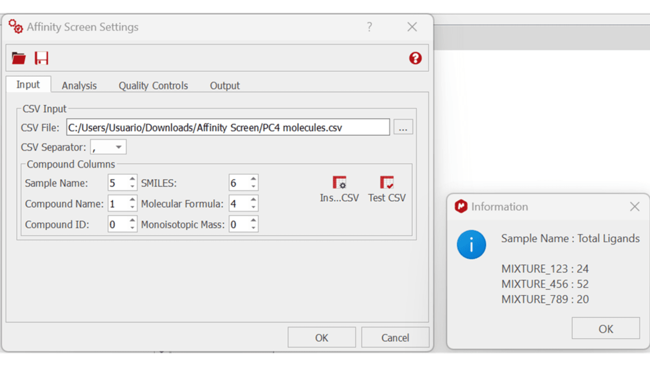Increase the Monoisotopic Mass column value
The height and width of the screenshot is (366, 650).
[x=253, y=221]
